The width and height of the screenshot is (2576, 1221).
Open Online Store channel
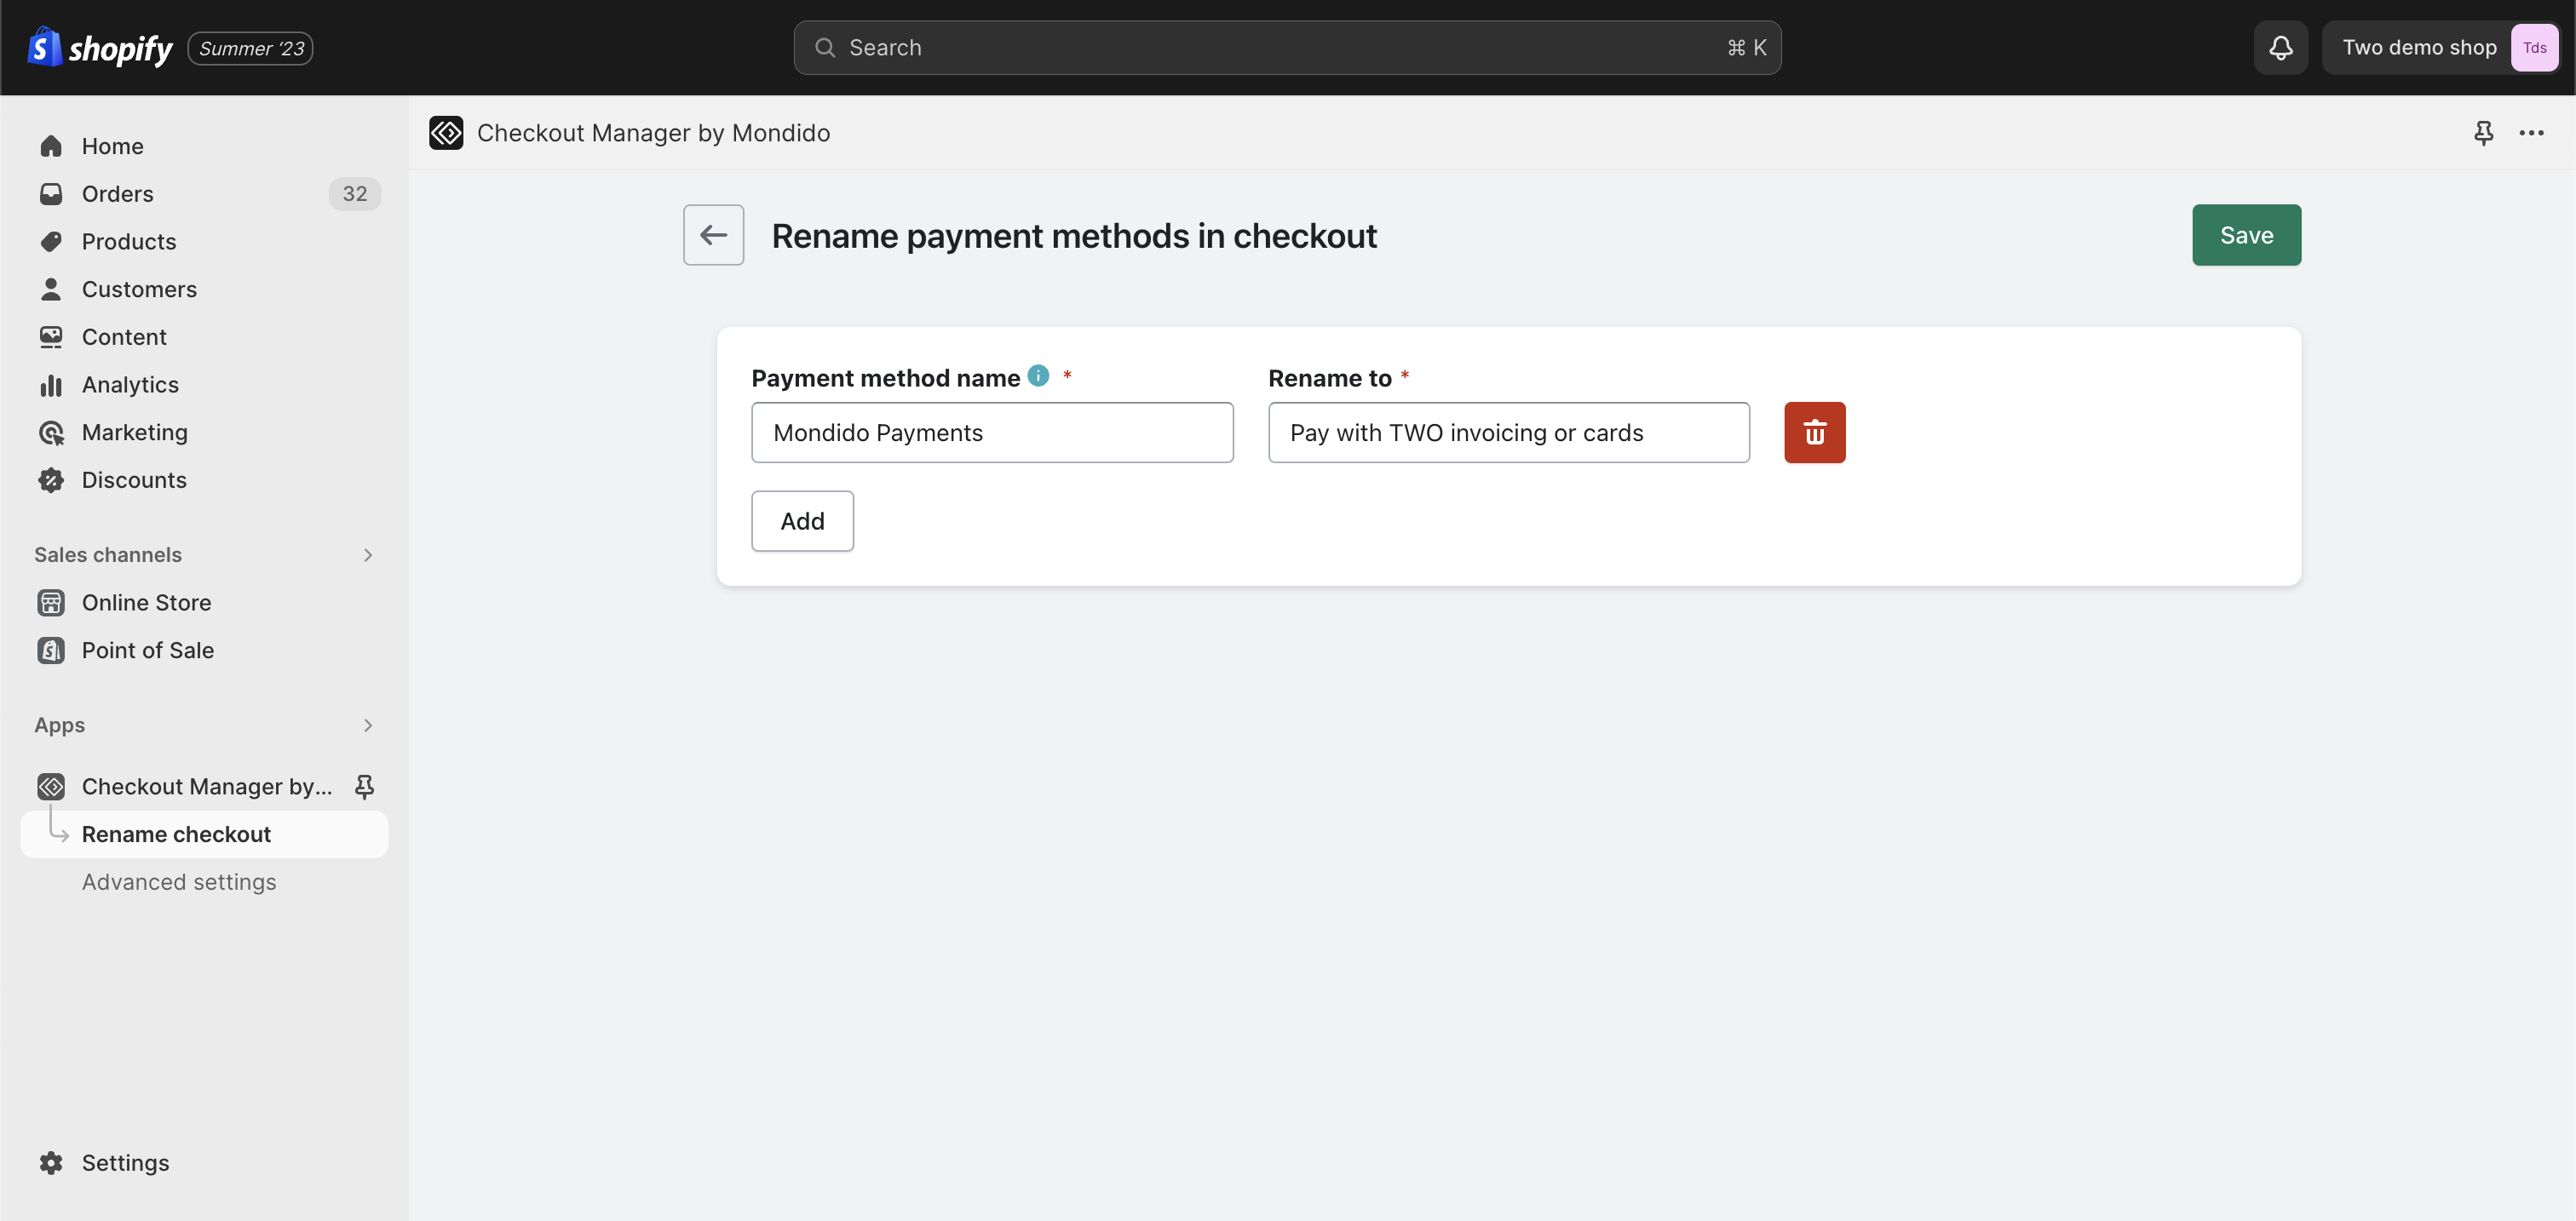pyautogui.click(x=204, y=604)
